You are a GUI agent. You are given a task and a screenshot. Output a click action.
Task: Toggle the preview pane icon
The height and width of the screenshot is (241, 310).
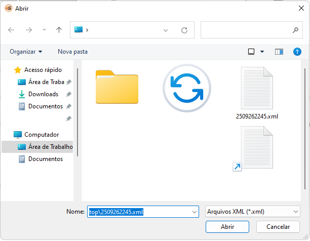click(x=279, y=52)
